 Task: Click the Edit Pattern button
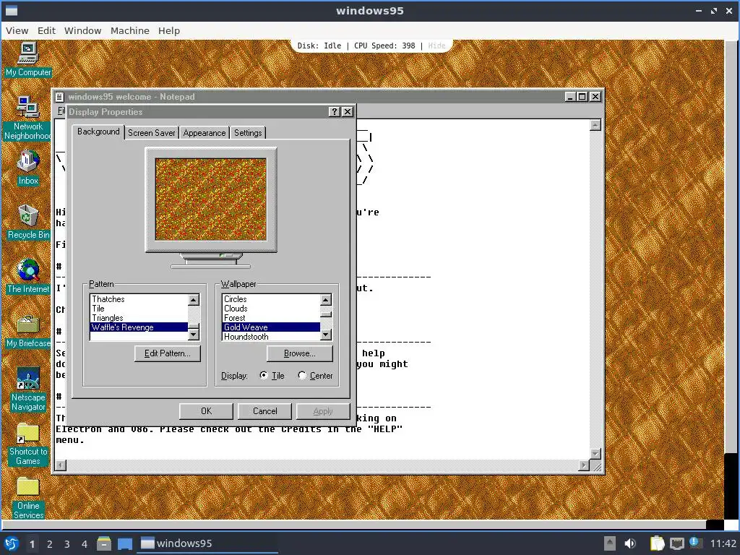[168, 353]
